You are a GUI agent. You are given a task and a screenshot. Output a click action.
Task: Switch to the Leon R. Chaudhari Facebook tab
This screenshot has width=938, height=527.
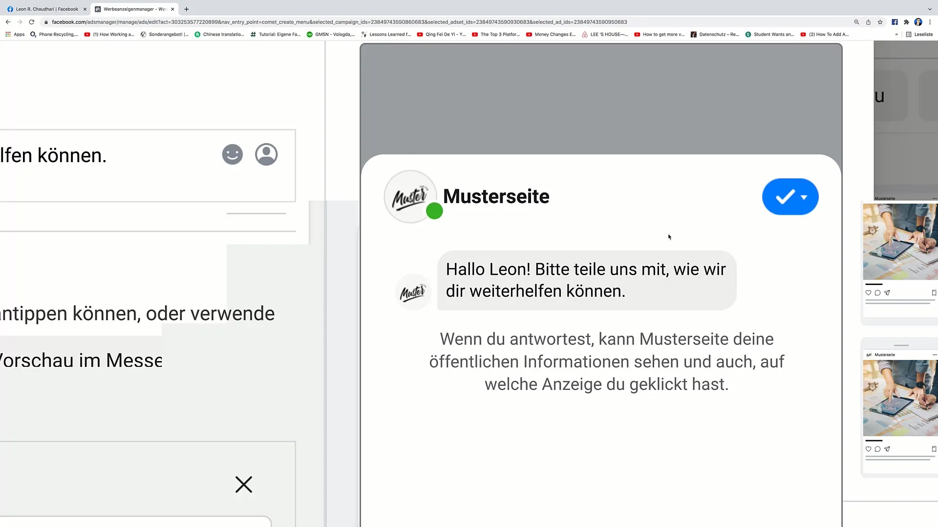coord(46,9)
